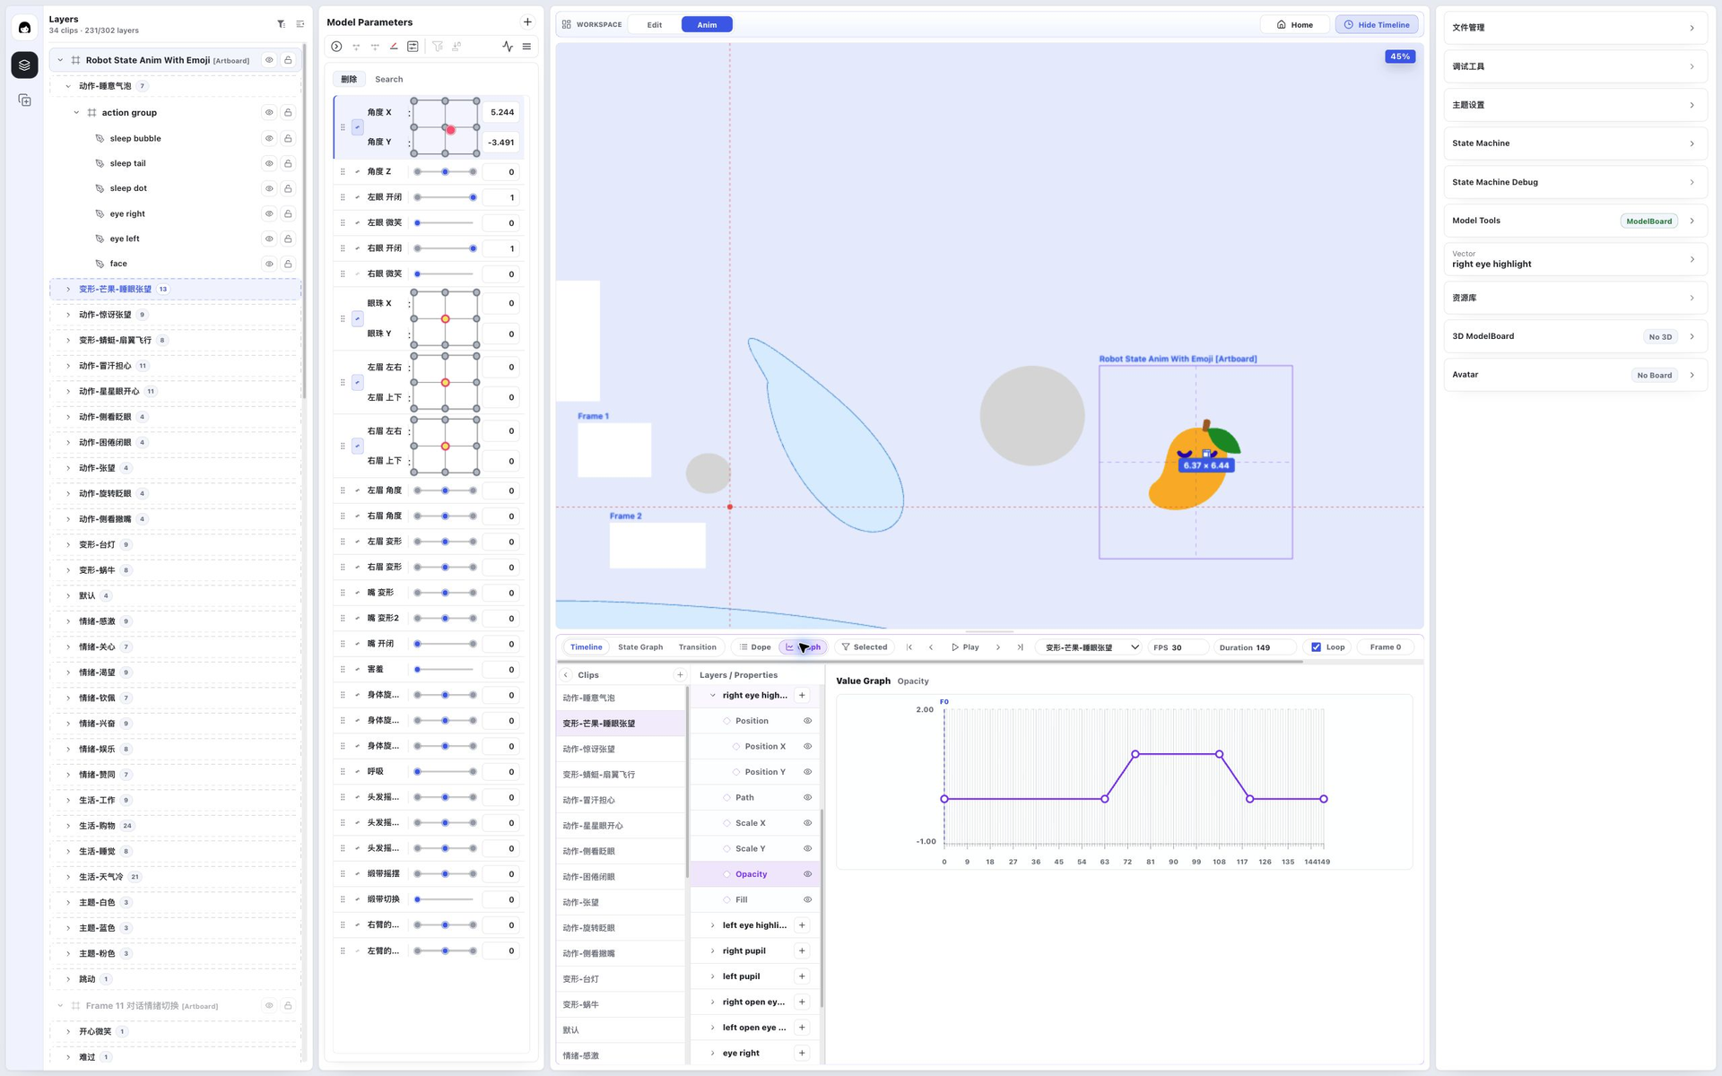The width and height of the screenshot is (1722, 1076).
Task: Open the layer filter icon in the Layers header
Action: [281, 24]
